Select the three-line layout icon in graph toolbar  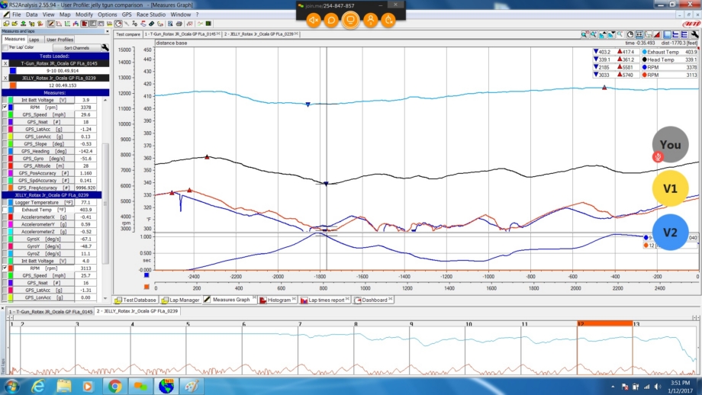tap(684, 34)
